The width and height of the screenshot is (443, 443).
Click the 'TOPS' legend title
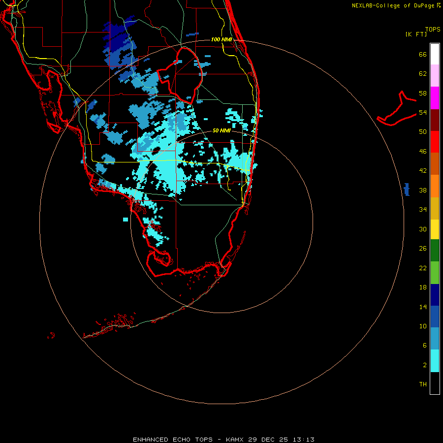pos(433,29)
